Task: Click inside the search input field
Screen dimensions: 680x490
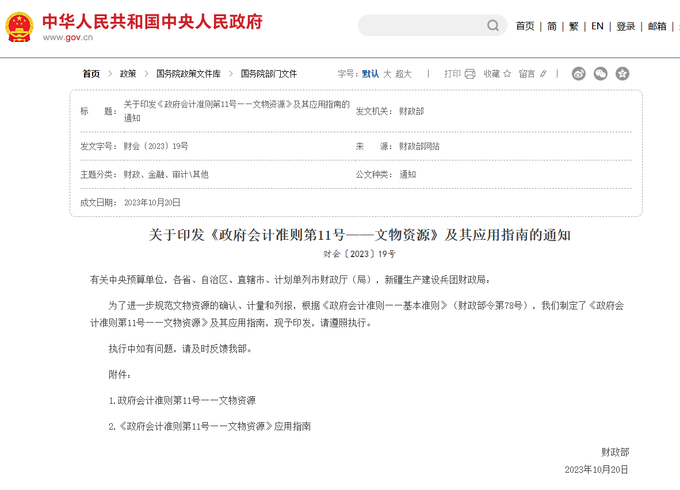Action: tap(426, 25)
